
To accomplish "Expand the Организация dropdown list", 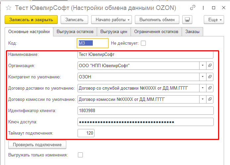I will (x=203, y=65).
